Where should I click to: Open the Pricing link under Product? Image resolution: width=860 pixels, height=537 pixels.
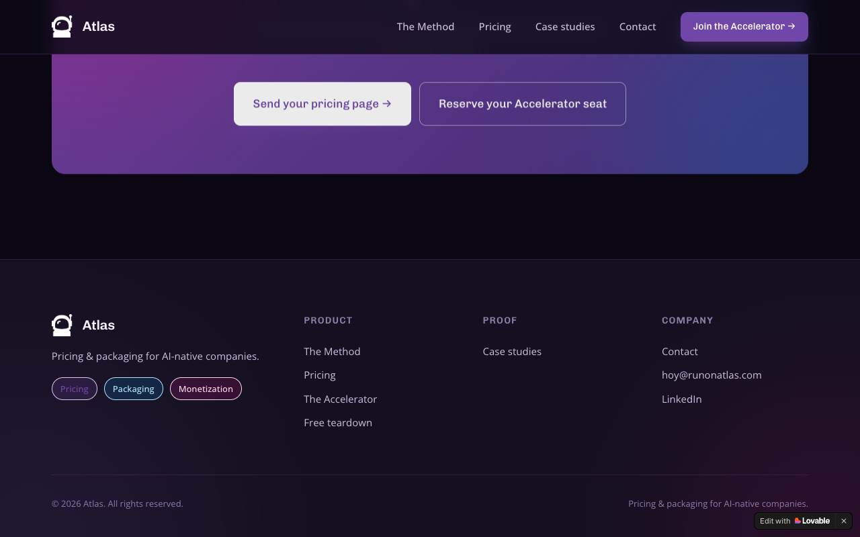click(x=320, y=375)
